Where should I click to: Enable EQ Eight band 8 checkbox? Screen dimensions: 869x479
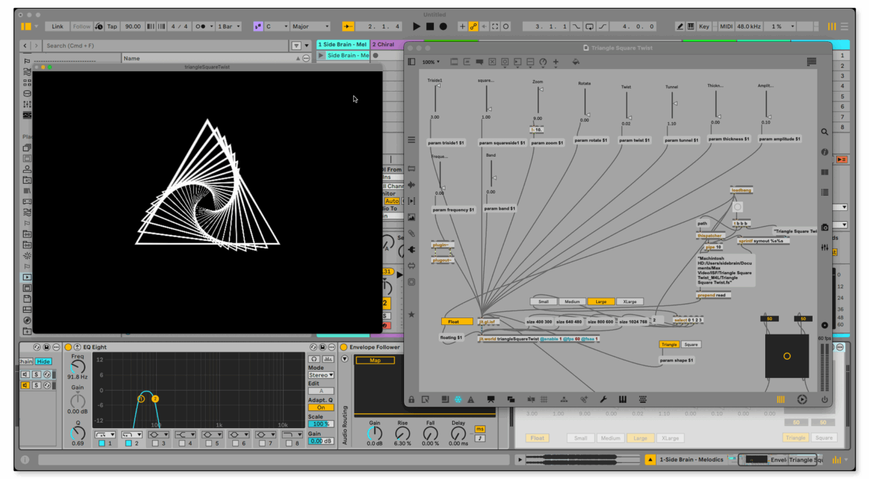click(x=289, y=444)
